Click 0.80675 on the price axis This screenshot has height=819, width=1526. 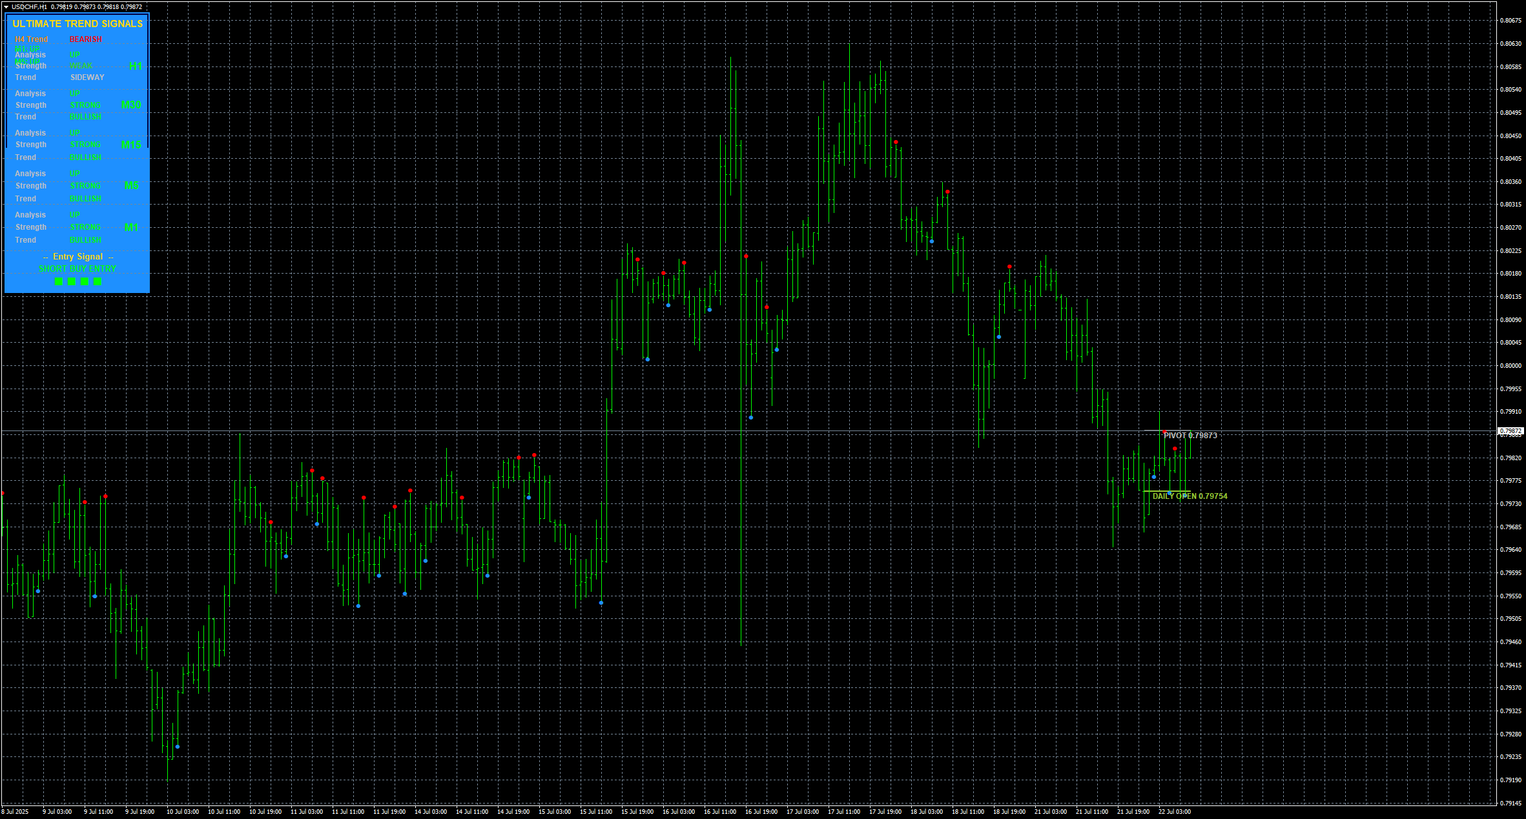click(1511, 21)
